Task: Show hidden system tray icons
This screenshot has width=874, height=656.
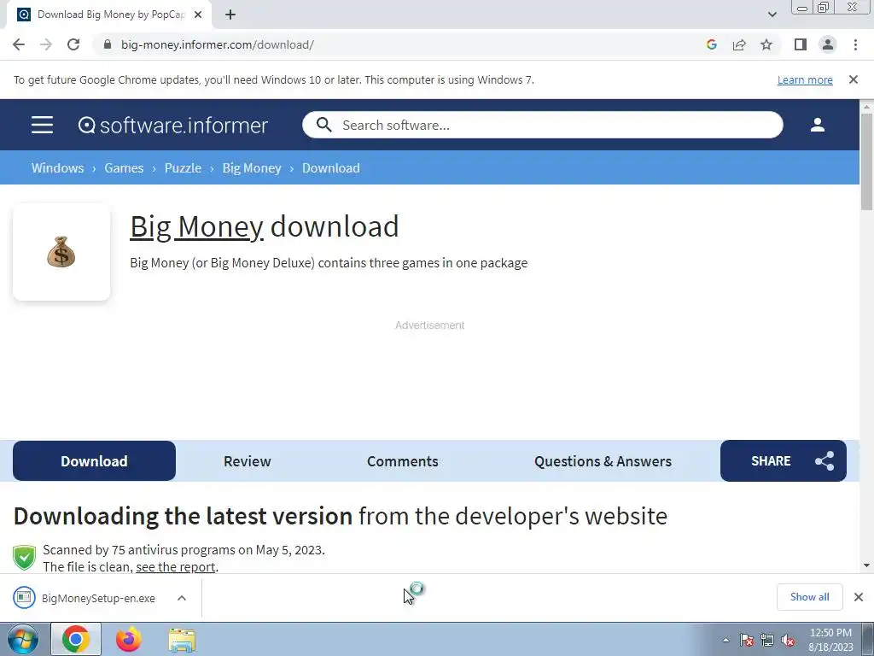Action: tap(725, 640)
